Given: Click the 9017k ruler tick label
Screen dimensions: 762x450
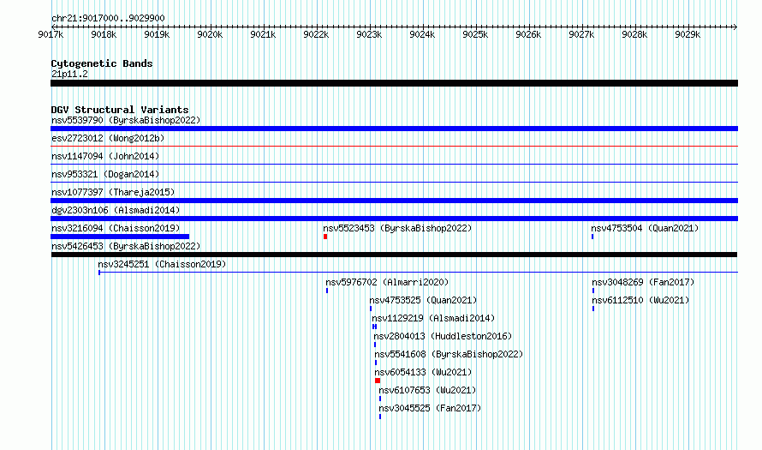Looking at the screenshot, I should 51,34.
